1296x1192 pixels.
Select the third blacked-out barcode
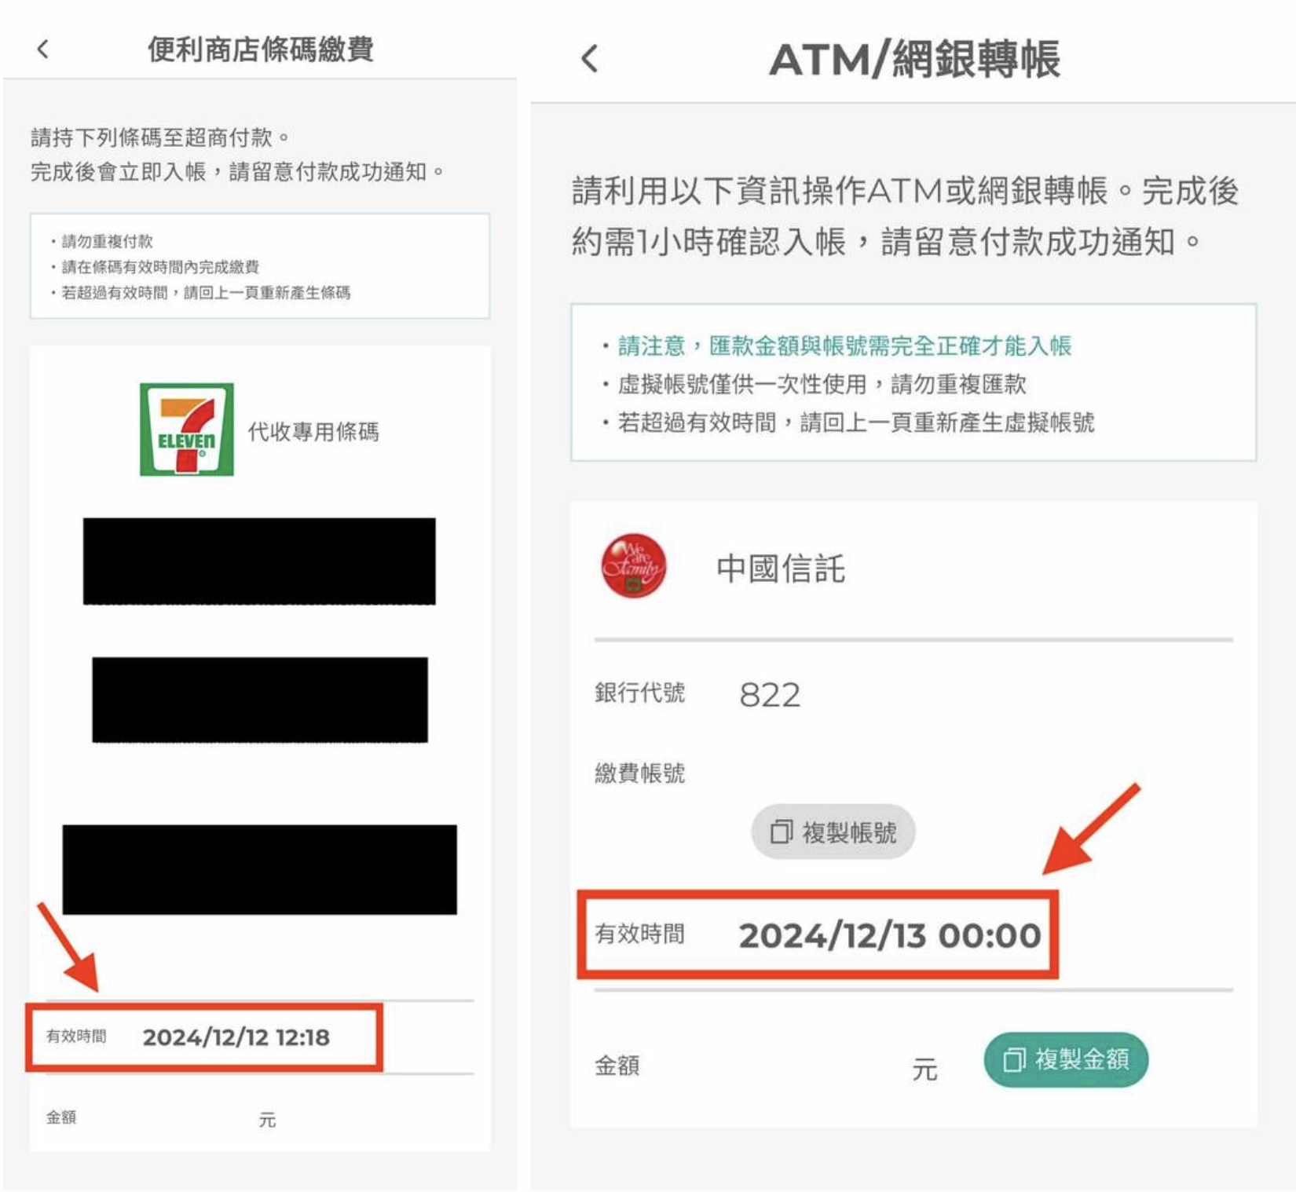click(259, 869)
